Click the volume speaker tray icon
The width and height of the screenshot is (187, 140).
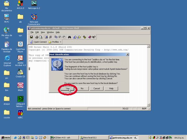click(150, 138)
